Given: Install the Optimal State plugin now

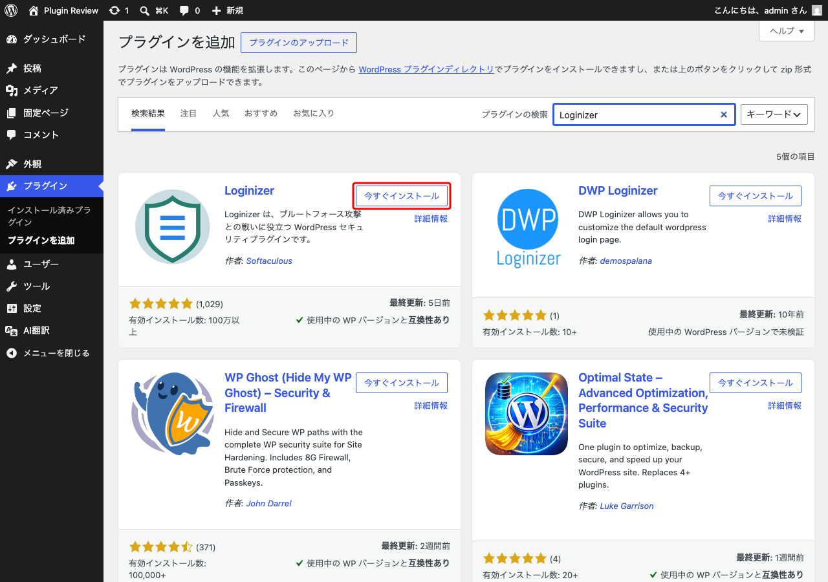Looking at the screenshot, I should point(756,383).
